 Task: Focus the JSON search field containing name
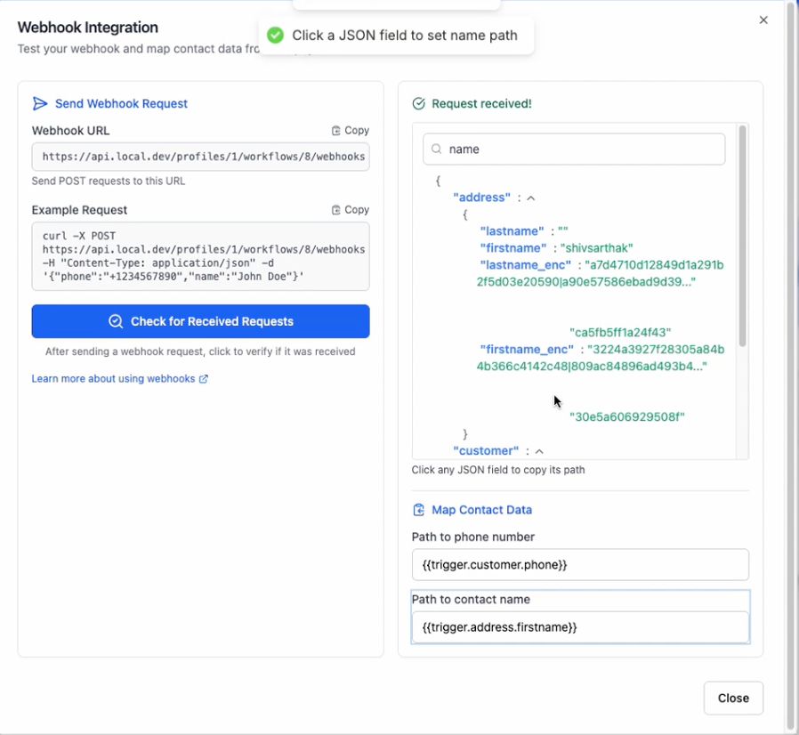point(574,149)
